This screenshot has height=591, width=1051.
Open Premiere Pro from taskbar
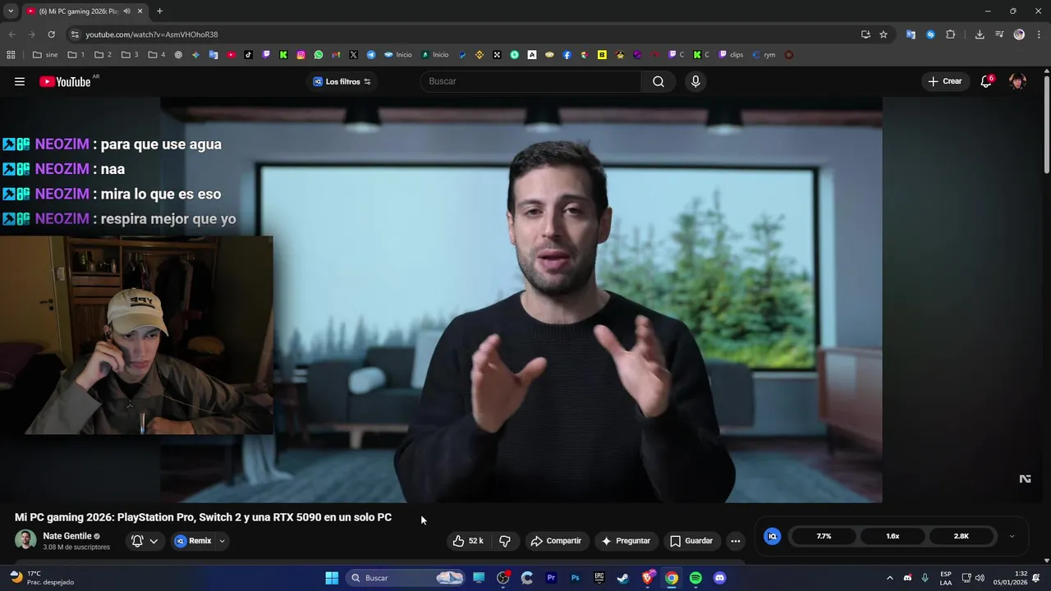(551, 578)
